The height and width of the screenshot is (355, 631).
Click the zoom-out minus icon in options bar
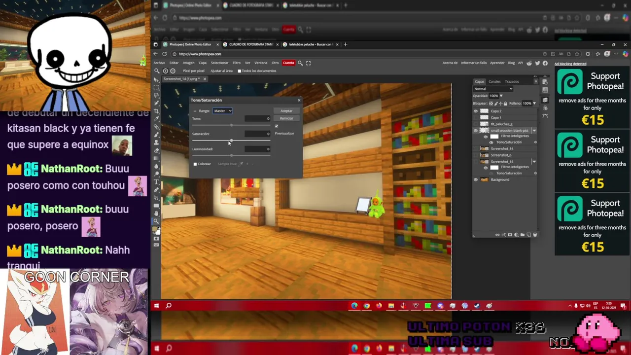pos(173,71)
